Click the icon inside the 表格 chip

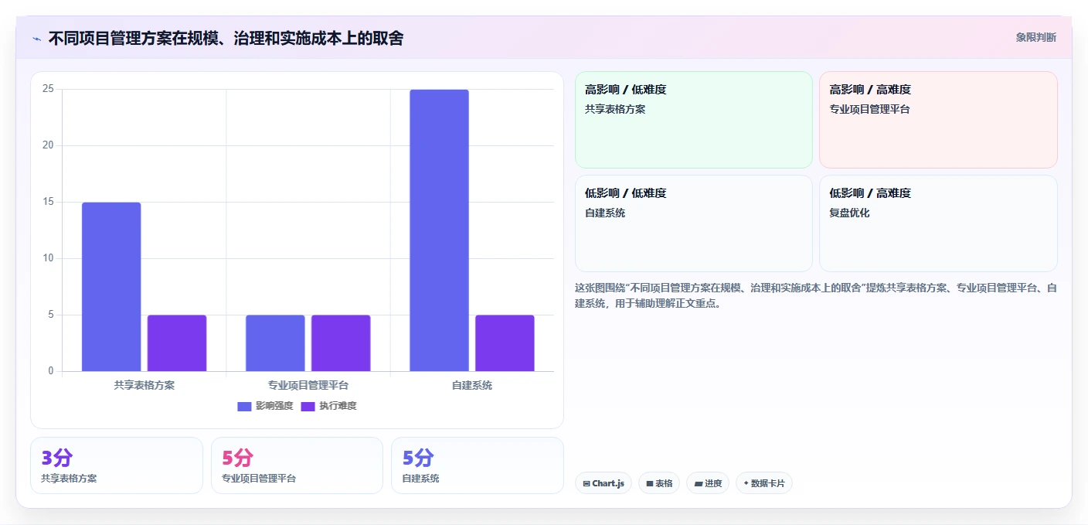coord(650,483)
